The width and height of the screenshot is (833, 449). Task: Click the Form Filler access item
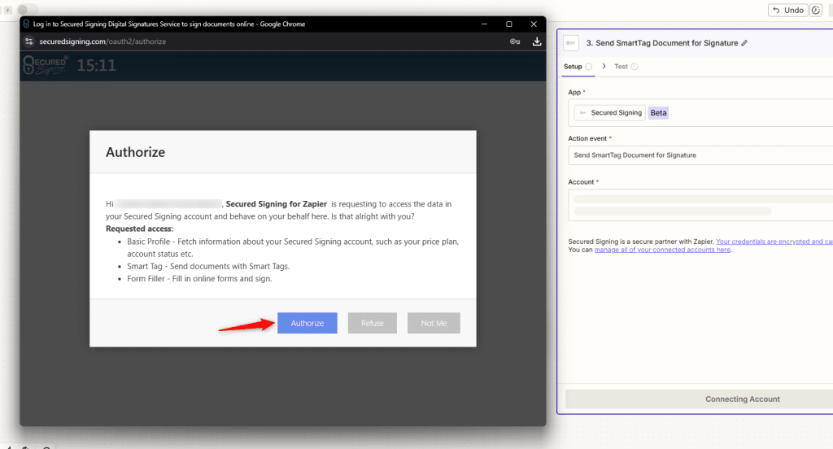click(x=199, y=278)
